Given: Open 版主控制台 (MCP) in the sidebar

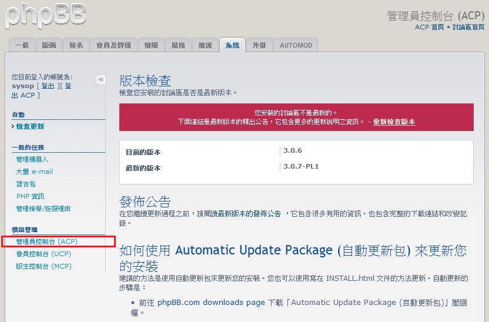Looking at the screenshot, I should coord(44,266).
